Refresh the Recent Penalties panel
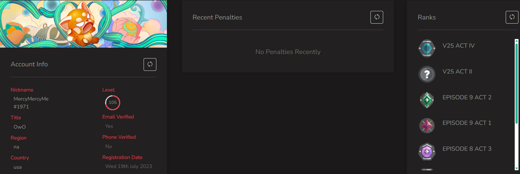The width and height of the screenshot is (520, 174). 377,17
